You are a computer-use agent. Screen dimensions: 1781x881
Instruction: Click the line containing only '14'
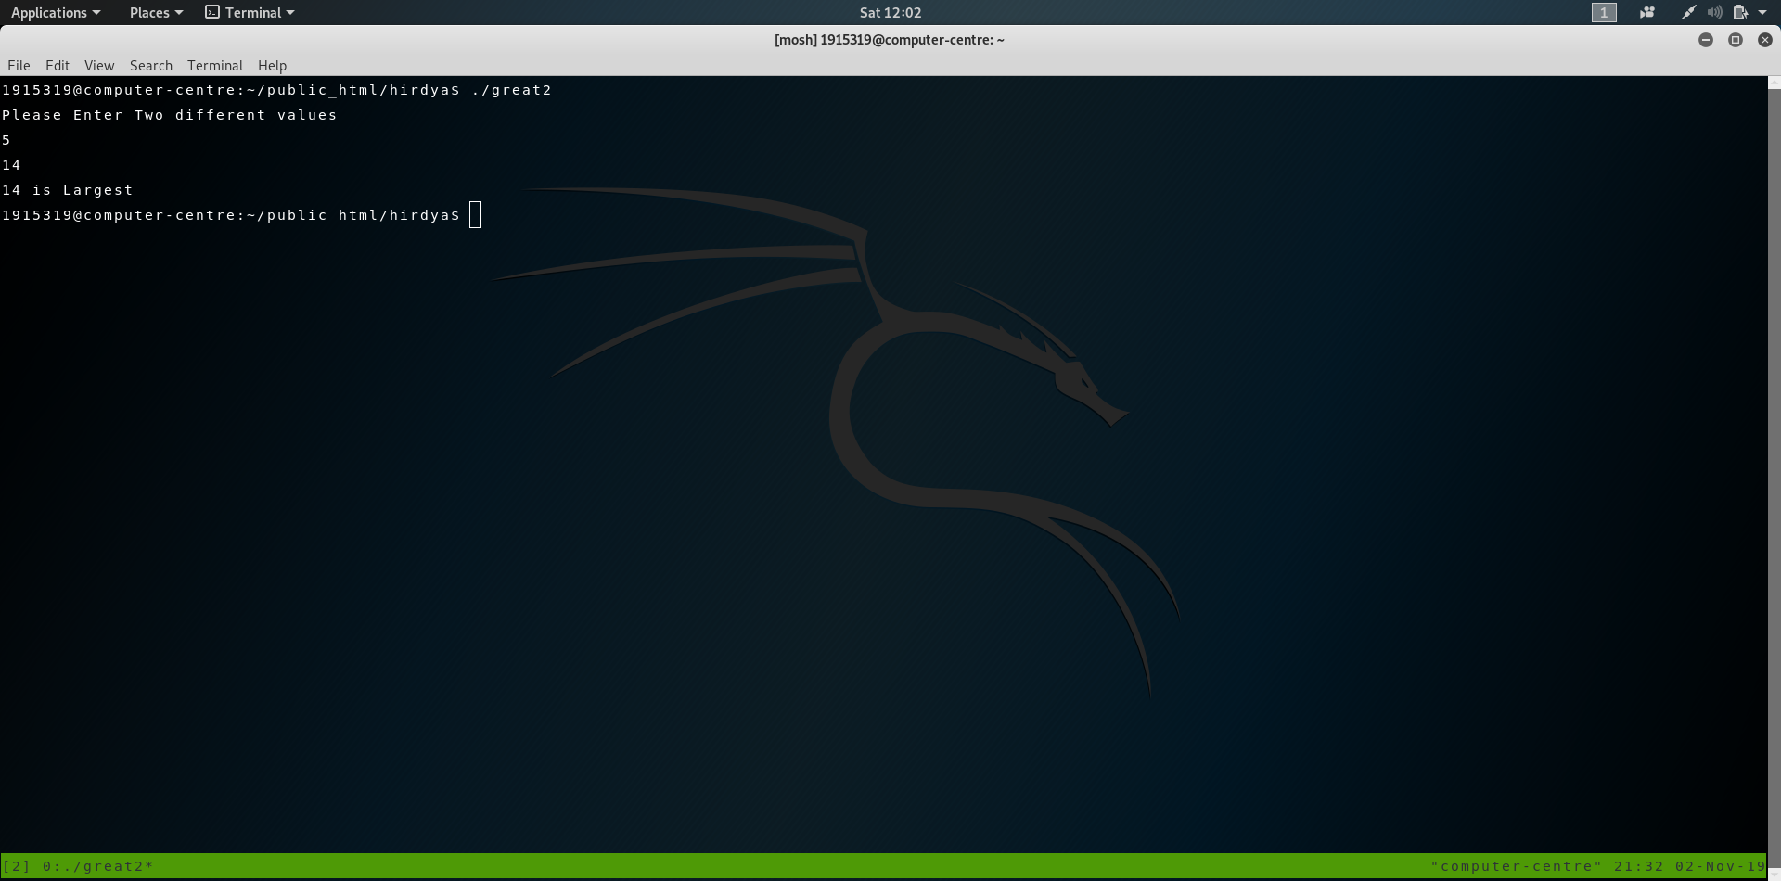coord(11,165)
